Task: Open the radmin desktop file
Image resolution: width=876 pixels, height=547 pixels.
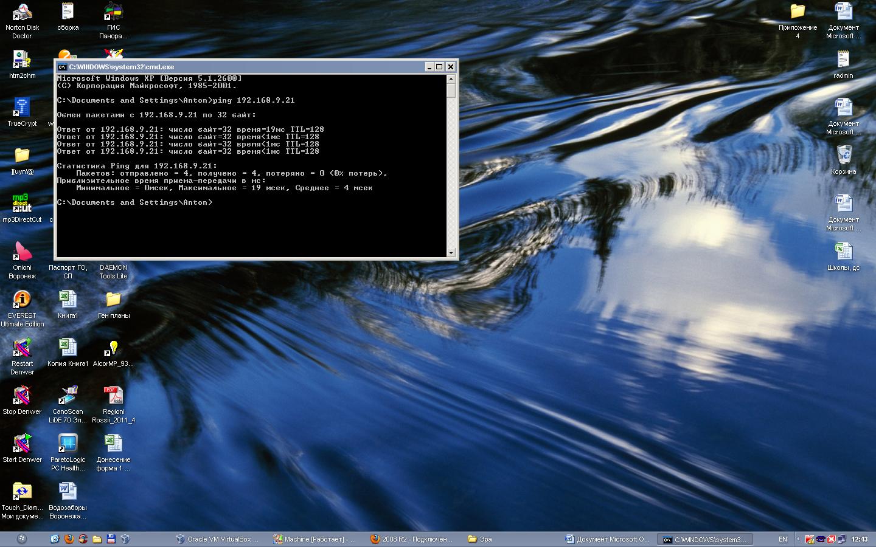Action: click(x=843, y=61)
